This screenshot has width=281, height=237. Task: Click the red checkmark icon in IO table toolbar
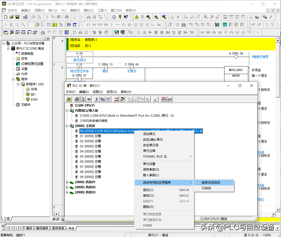point(156,99)
